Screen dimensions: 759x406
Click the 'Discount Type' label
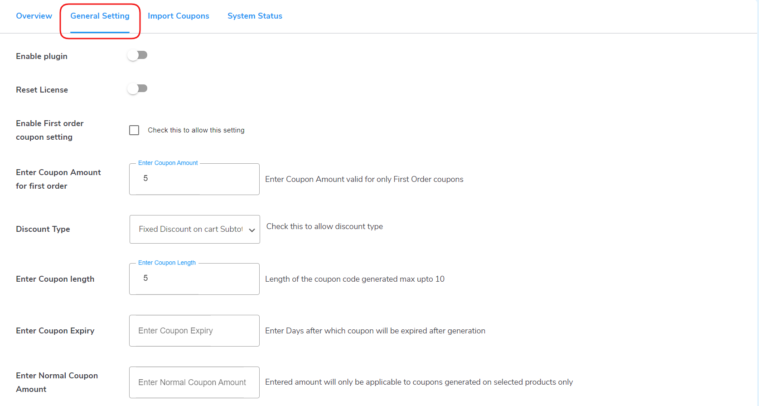pyautogui.click(x=43, y=229)
